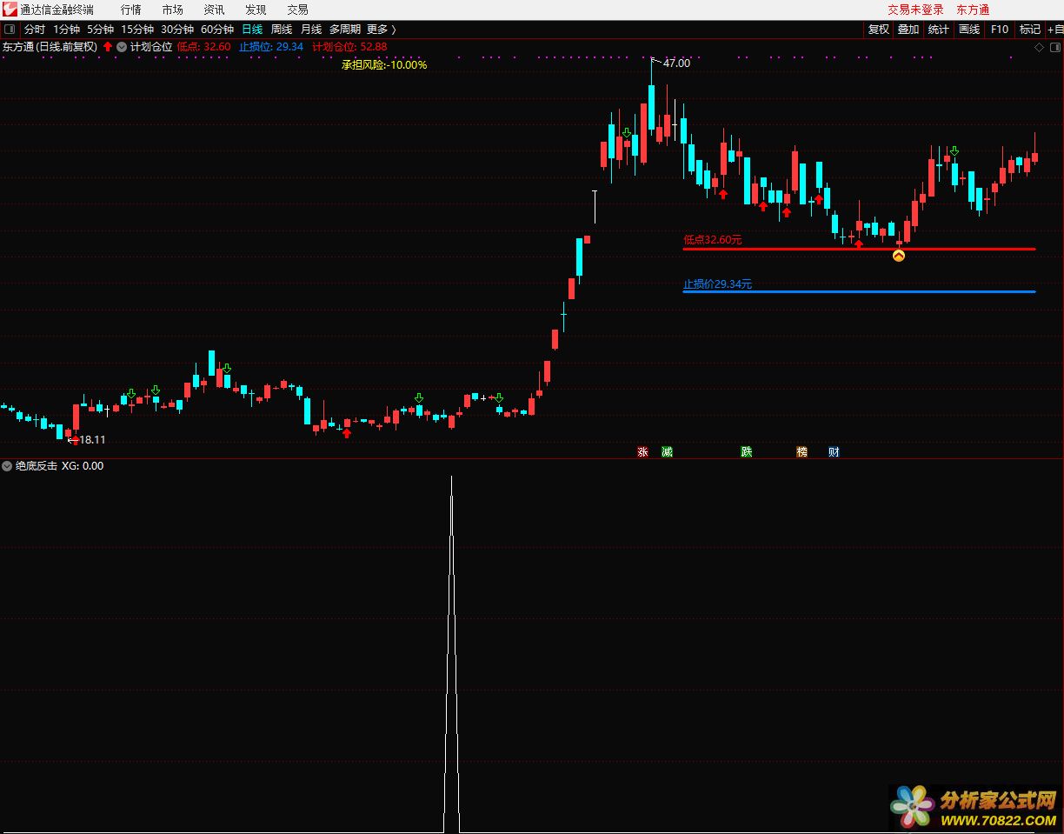The width and height of the screenshot is (1064, 834).
Task: Select the 日线 daily chart tab
Action: [x=252, y=30]
